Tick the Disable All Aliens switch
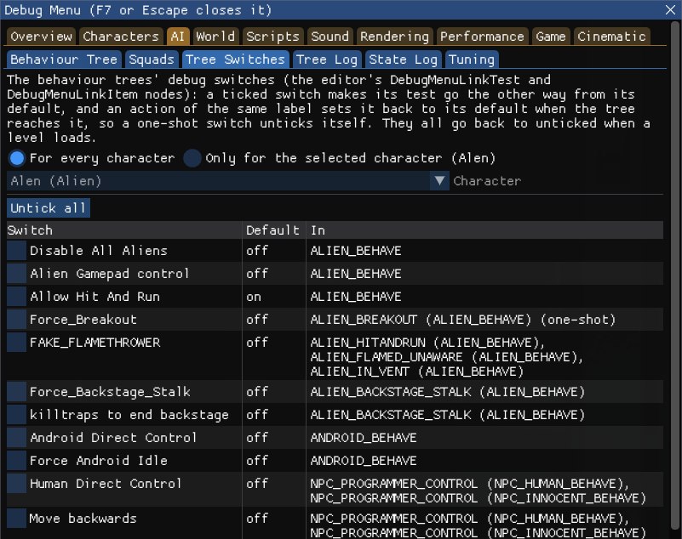The height and width of the screenshot is (539, 682). click(16, 251)
